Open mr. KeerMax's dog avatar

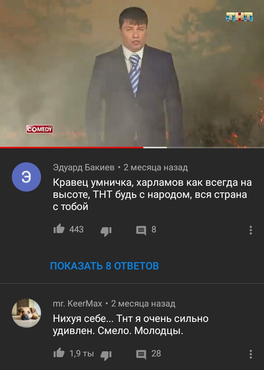pos(26,313)
